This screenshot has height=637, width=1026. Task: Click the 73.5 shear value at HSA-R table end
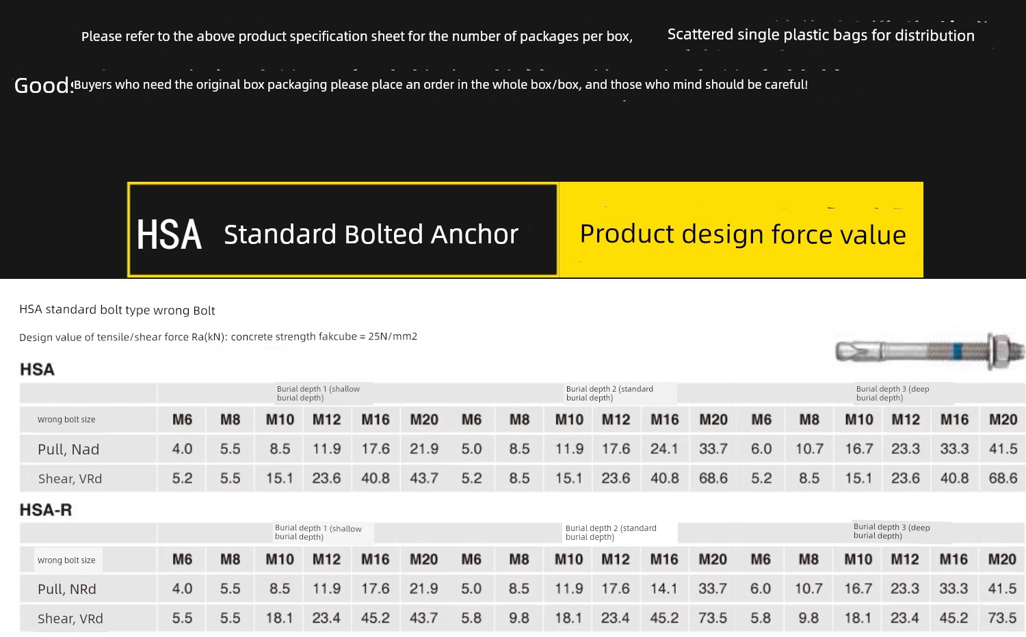(1002, 618)
